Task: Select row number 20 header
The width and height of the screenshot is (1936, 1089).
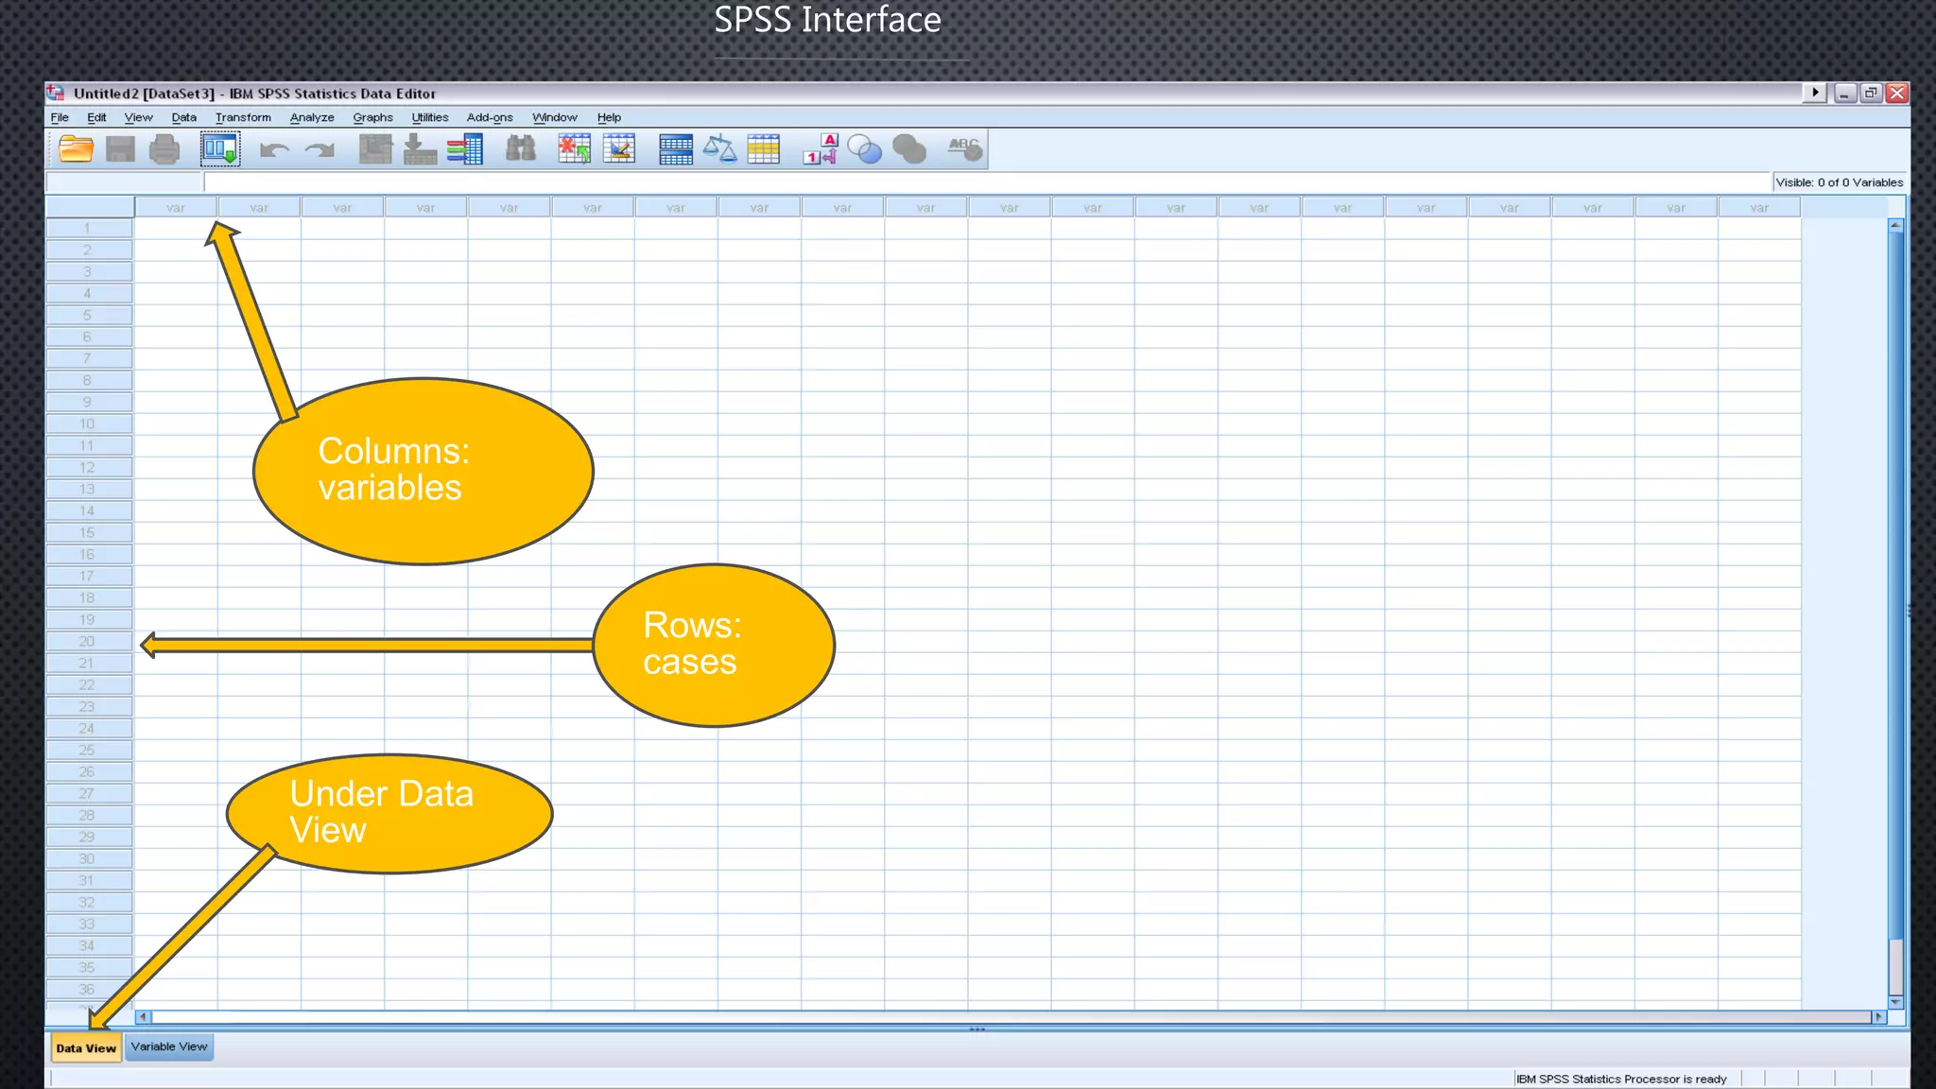Action: tap(89, 641)
